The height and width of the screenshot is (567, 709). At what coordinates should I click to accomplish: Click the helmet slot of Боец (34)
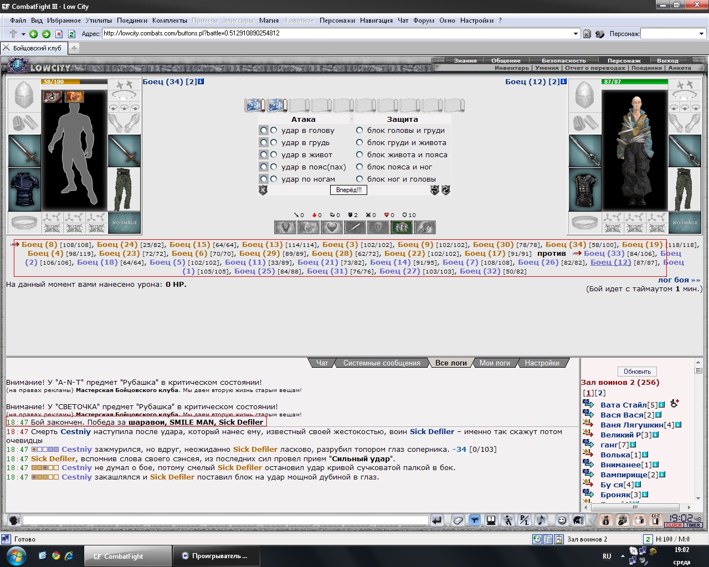coord(24,95)
